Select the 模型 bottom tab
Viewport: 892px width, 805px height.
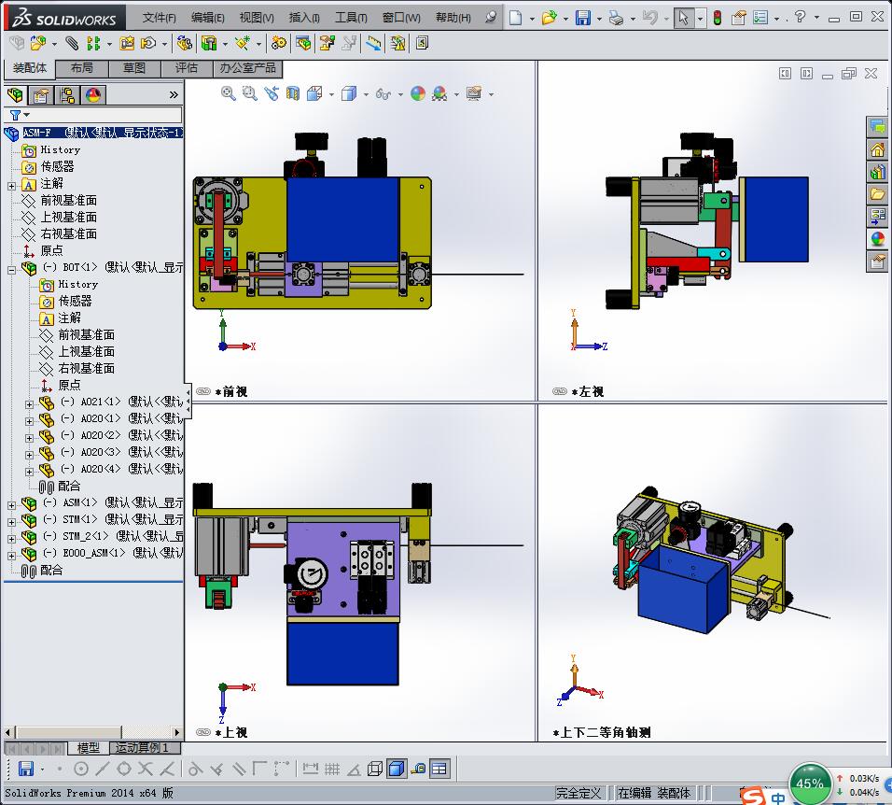click(88, 747)
